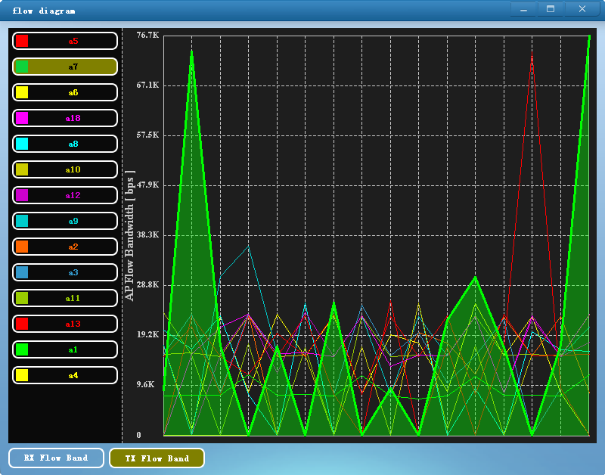605x475 pixels.
Task: Click the orange a2 color swatch
Action: [22, 247]
